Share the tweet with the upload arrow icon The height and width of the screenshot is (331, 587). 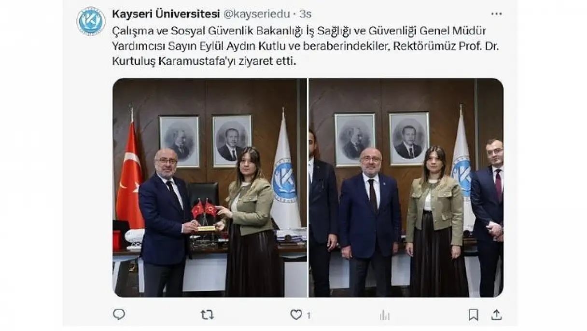[496, 315]
